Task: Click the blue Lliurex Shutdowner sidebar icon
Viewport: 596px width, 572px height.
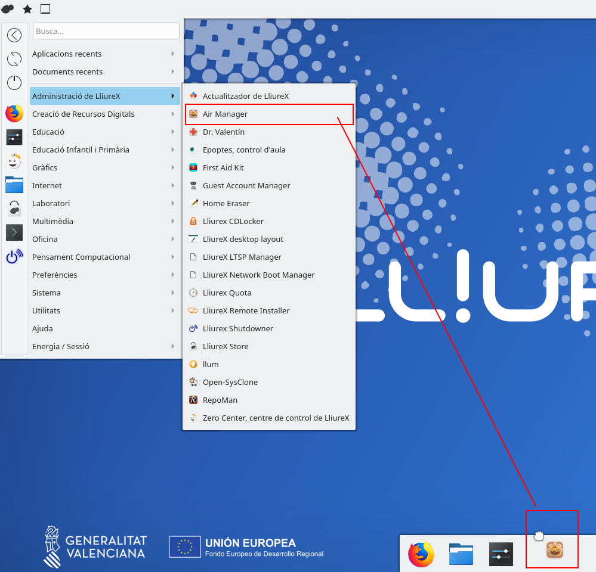Action: [14, 256]
